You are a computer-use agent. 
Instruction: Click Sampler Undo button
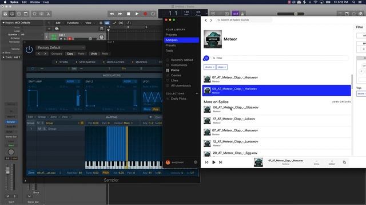pos(94,54)
